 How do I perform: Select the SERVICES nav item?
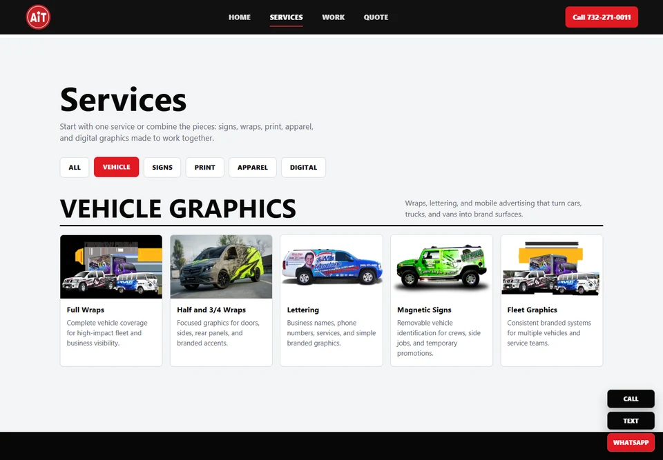coord(286,17)
